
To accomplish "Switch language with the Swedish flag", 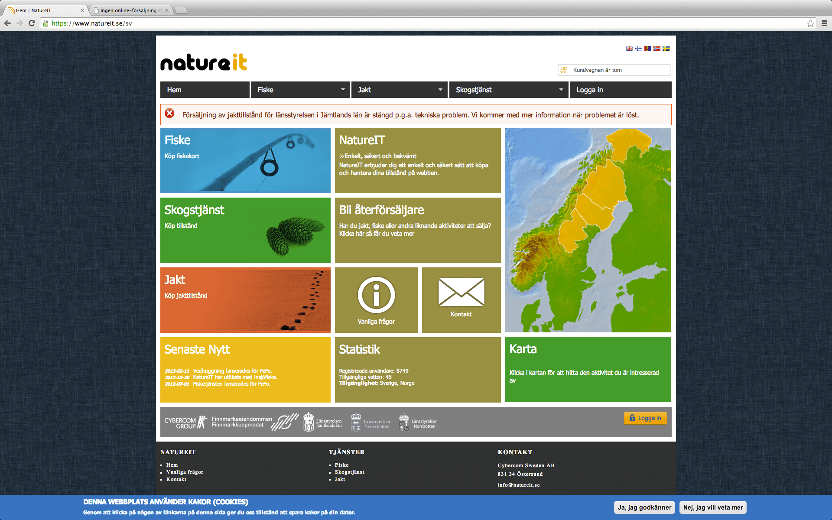I will tap(666, 48).
